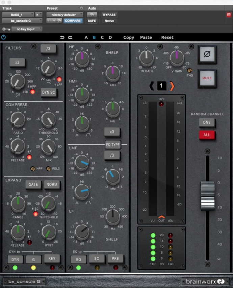The height and width of the screenshot is (288, 233).
Task: Click the previous preset minus button
Action: coord(49,21)
